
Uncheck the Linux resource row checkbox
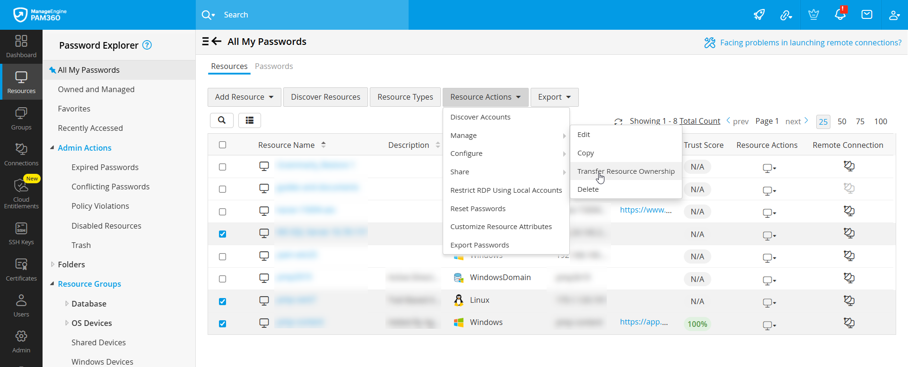coord(223,301)
